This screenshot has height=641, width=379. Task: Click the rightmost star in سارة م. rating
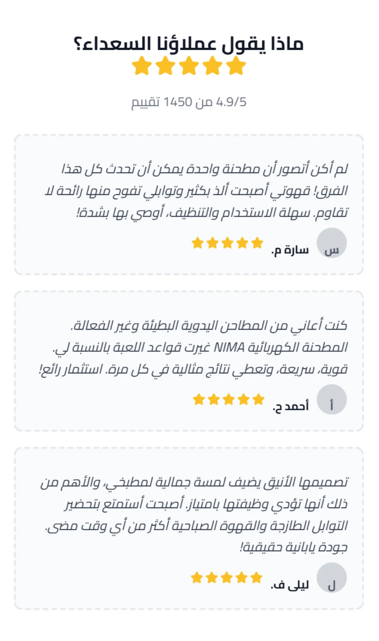tap(257, 242)
